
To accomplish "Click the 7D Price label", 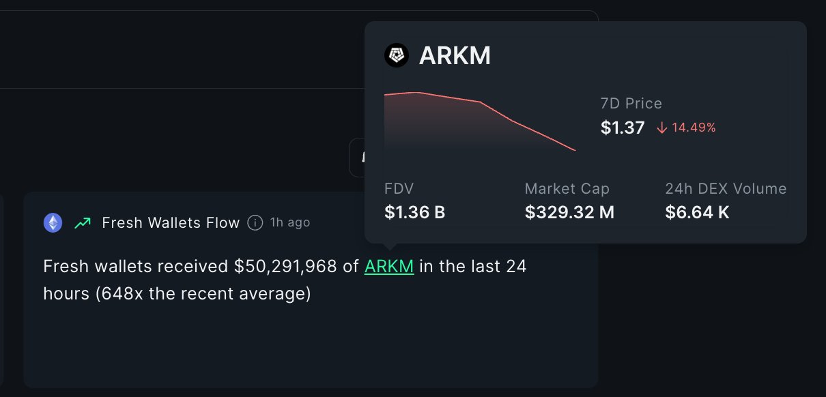I will (631, 104).
